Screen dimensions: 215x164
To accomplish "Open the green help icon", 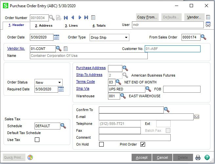I will 207,157.
